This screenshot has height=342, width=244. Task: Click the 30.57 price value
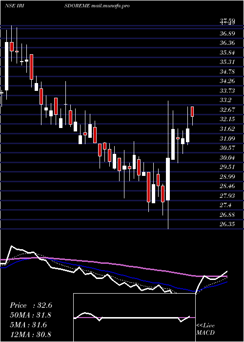click(x=227, y=148)
